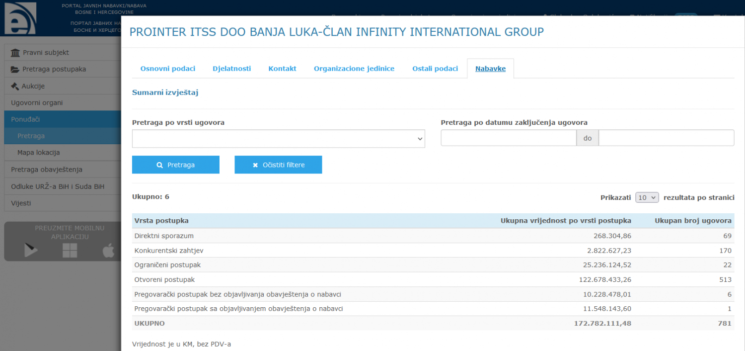Click total contract count 781
Viewport: 745px width, 351px height.
(726, 323)
